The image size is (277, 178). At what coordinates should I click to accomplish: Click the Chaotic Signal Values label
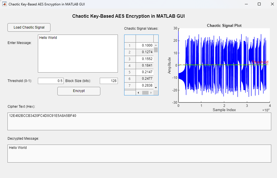141,29
